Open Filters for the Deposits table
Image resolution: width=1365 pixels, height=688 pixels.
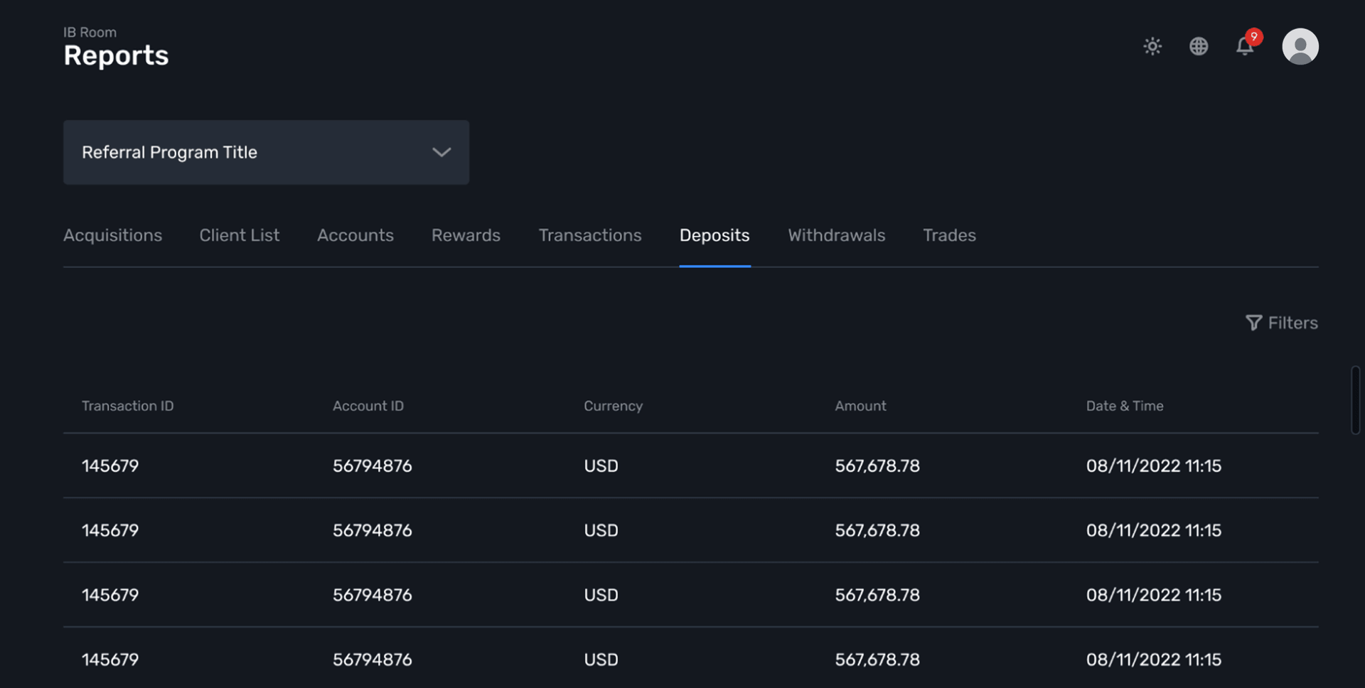[x=1281, y=323]
